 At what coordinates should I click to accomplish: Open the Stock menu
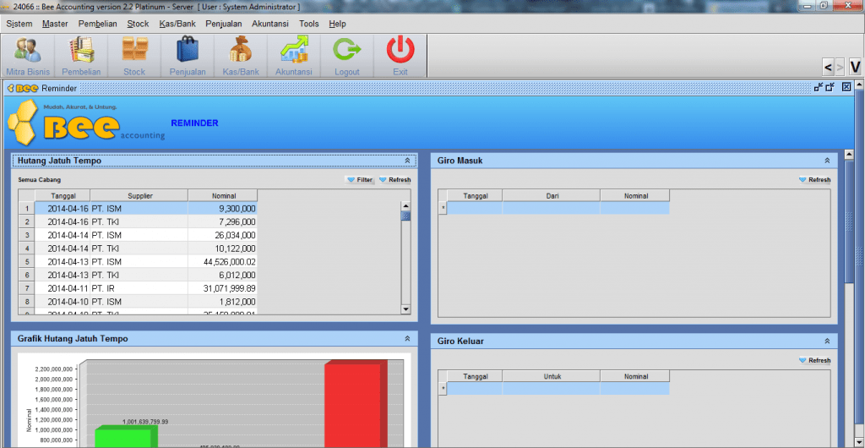point(138,24)
